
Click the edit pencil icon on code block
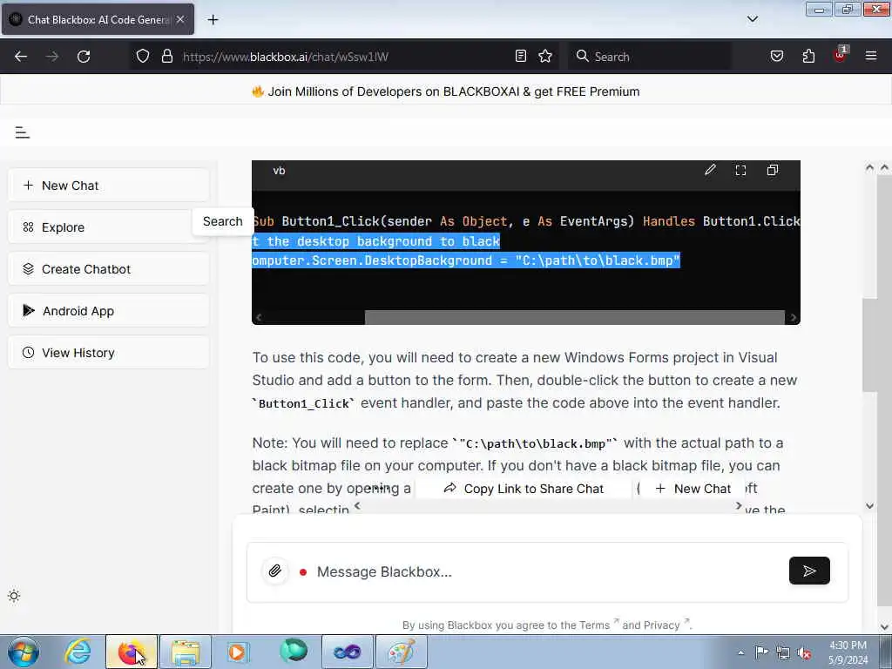[x=710, y=170]
